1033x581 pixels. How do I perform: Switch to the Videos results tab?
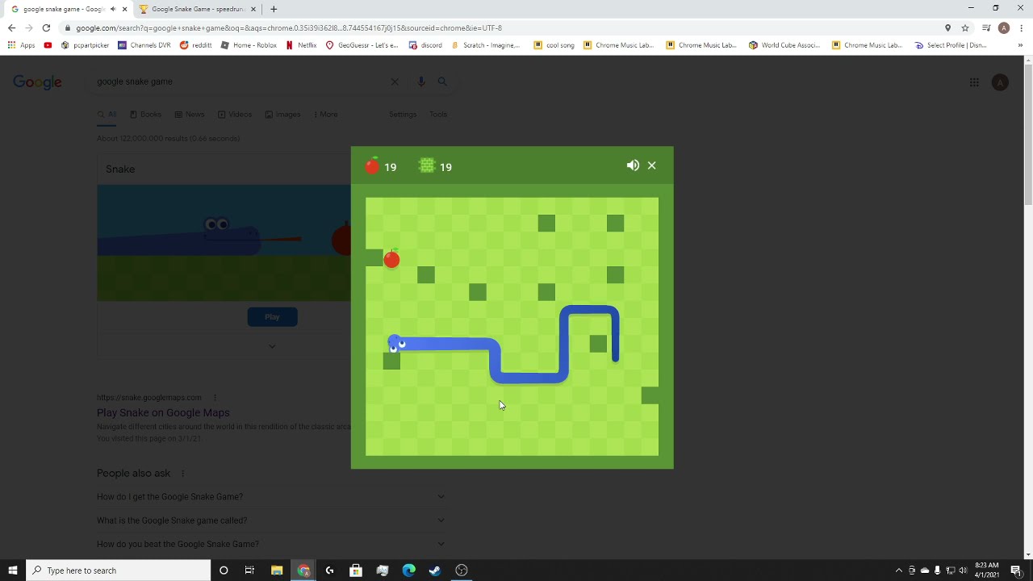click(x=235, y=115)
